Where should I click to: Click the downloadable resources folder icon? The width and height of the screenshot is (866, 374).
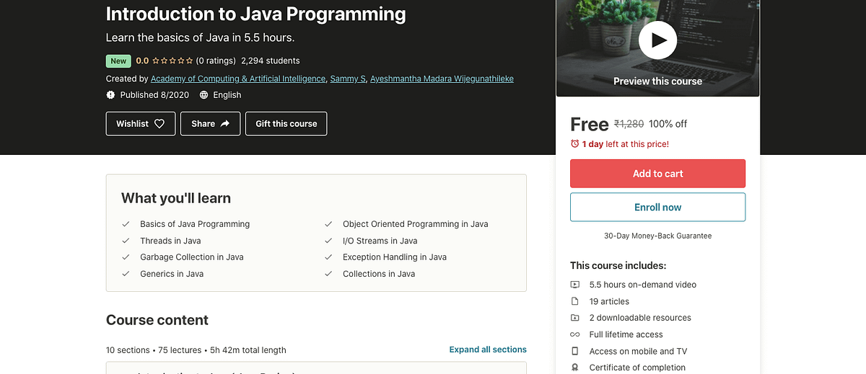pos(575,318)
